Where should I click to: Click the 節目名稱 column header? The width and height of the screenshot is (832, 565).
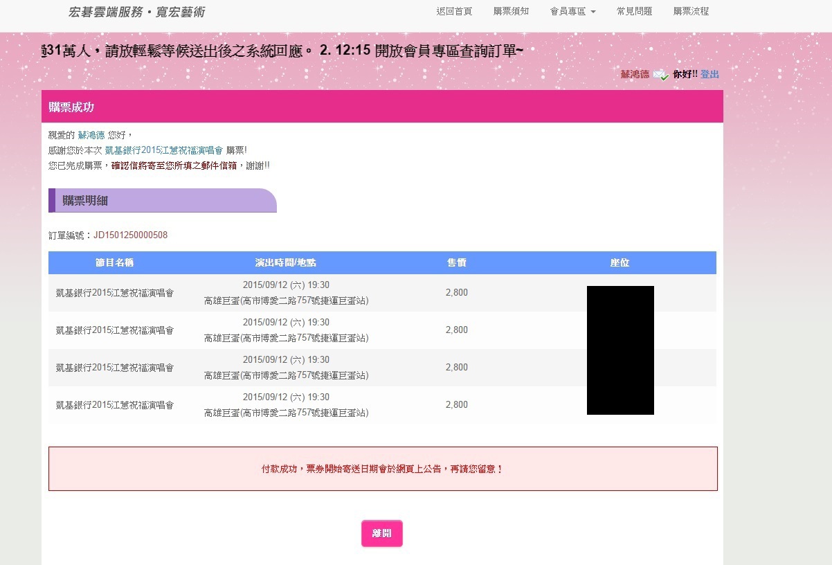pyautogui.click(x=114, y=263)
